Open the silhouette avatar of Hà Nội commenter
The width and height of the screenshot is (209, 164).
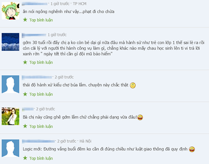10,148
